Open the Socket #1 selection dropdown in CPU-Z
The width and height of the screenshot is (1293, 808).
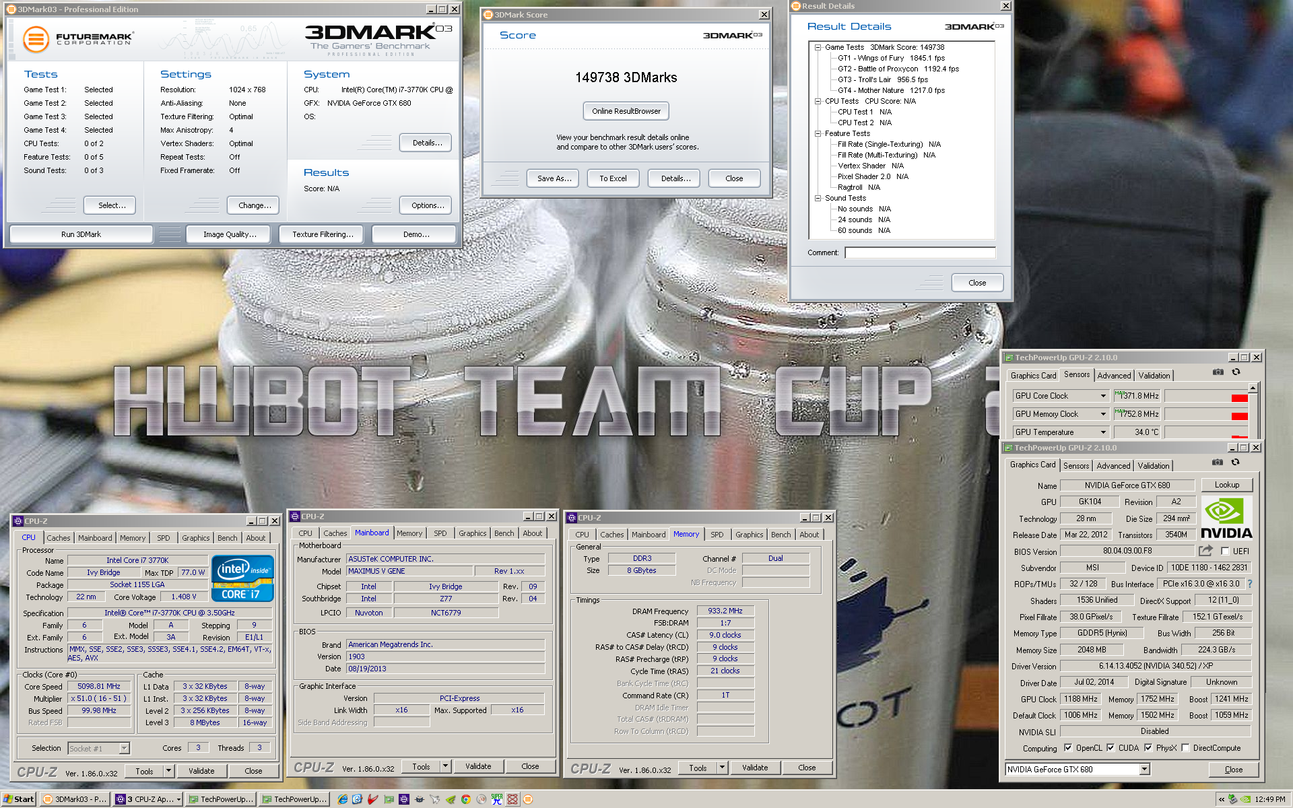124,748
